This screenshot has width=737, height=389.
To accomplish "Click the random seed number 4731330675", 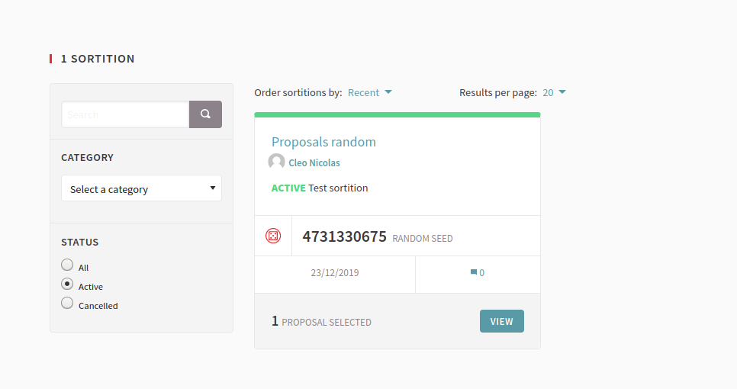I will (x=344, y=236).
